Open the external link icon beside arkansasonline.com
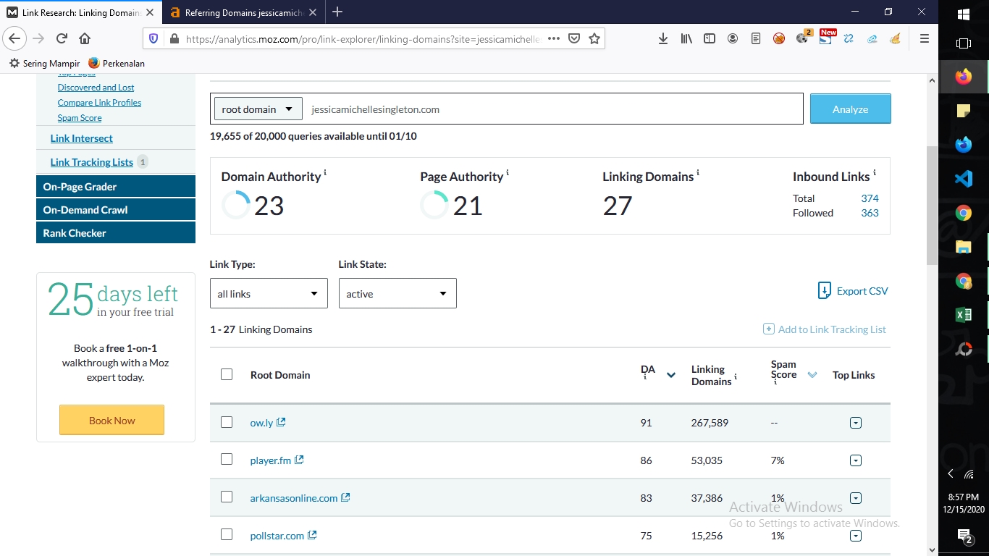The image size is (989, 556). [x=345, y=497]
